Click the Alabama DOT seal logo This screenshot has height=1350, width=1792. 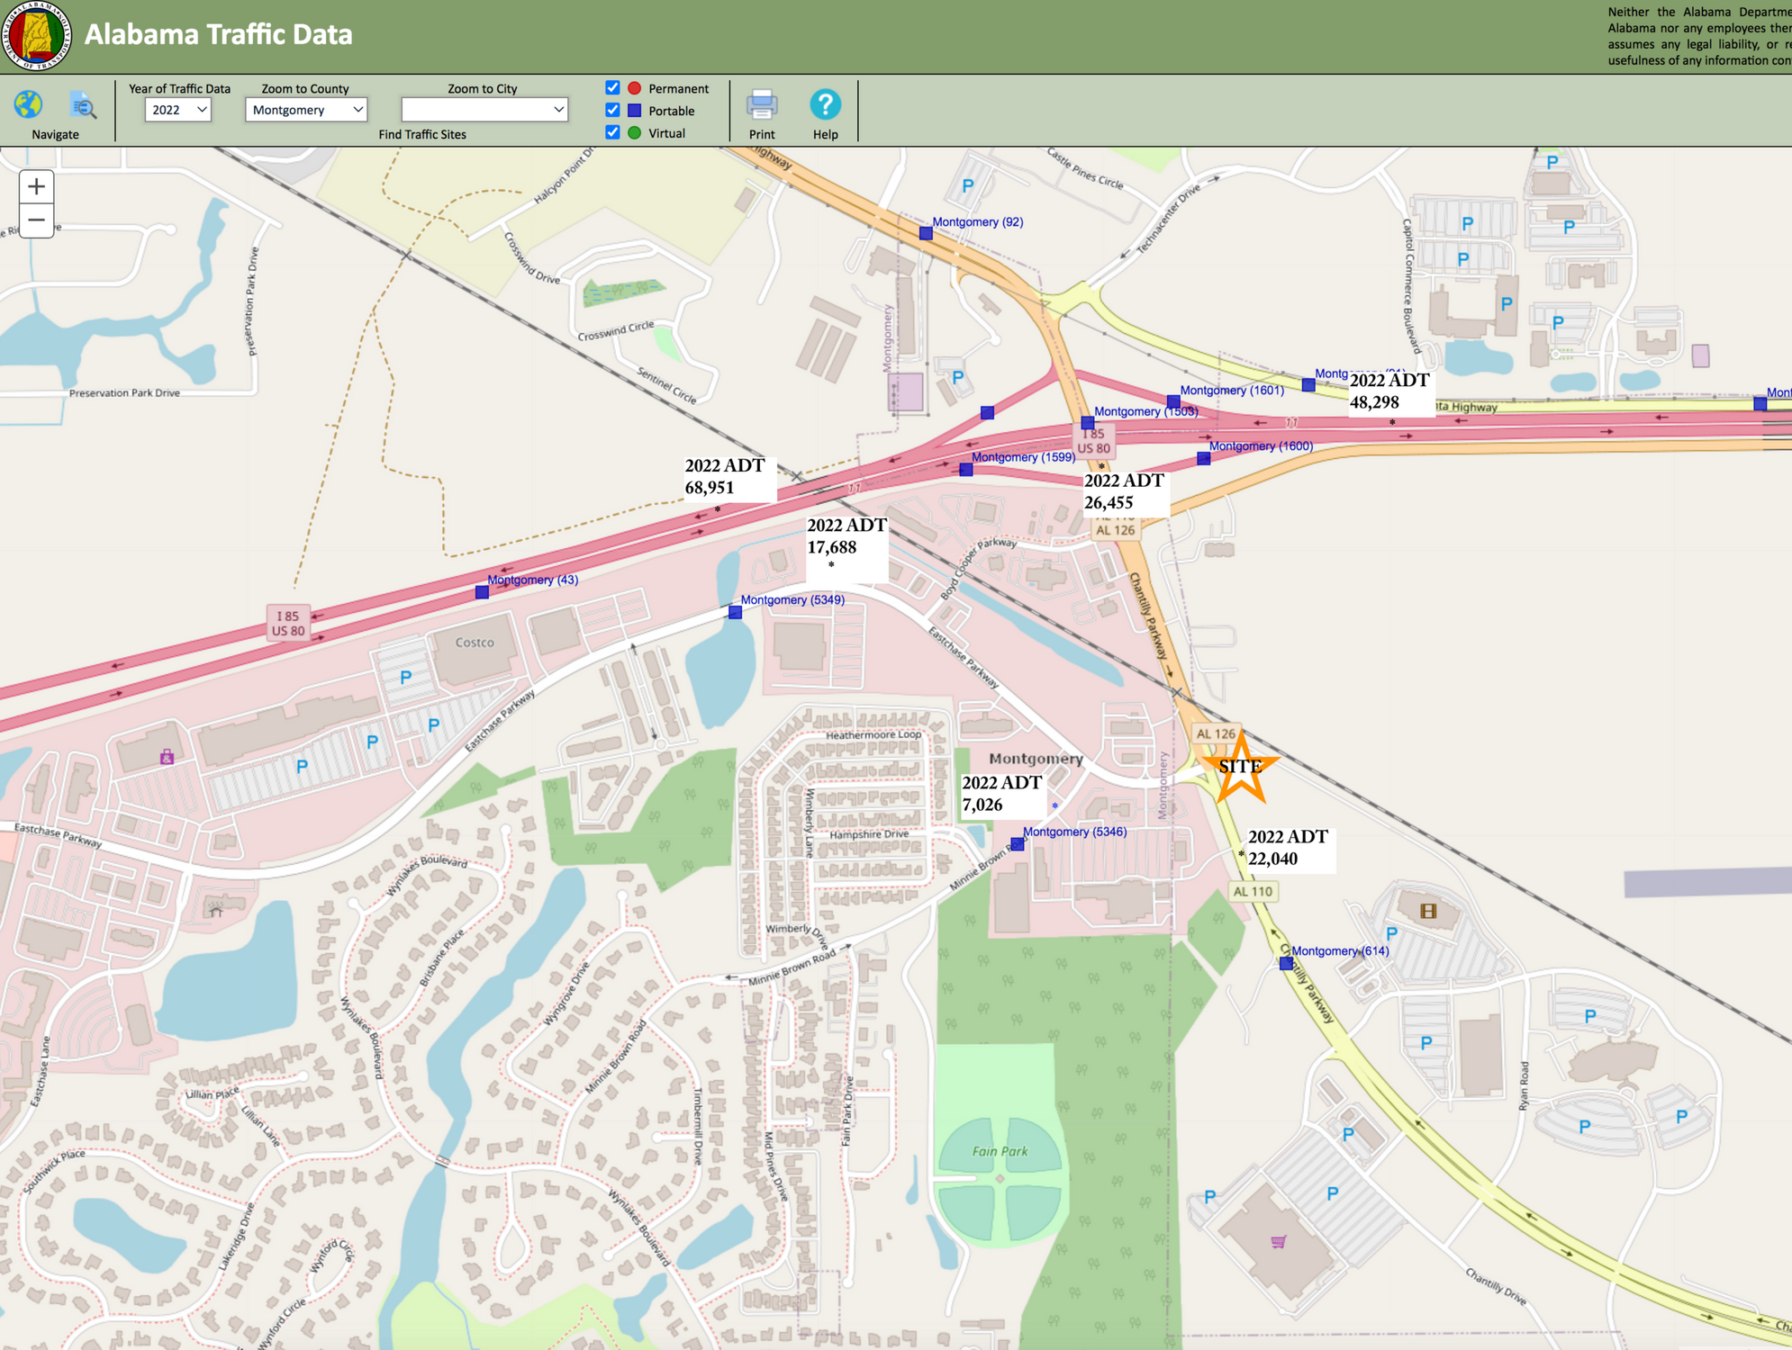[37, 36]
